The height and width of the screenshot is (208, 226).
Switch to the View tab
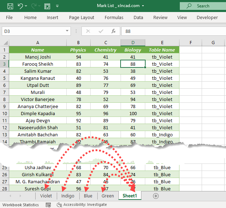tap(182, 17)
